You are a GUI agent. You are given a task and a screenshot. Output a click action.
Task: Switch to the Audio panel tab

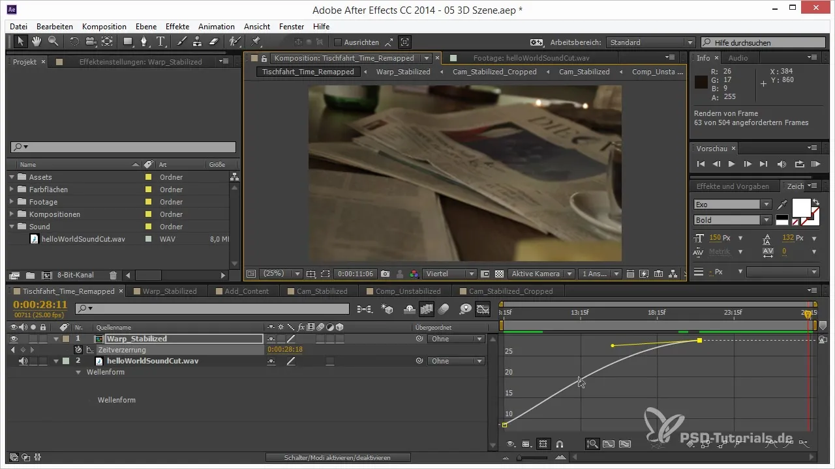[x=738, y=58]
